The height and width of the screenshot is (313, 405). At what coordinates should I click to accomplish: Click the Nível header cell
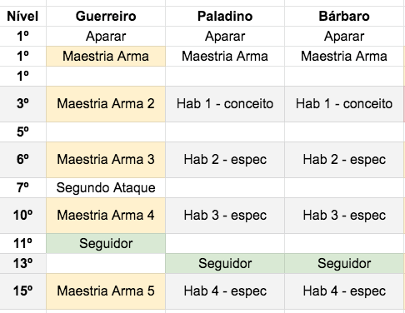[22, 17]
